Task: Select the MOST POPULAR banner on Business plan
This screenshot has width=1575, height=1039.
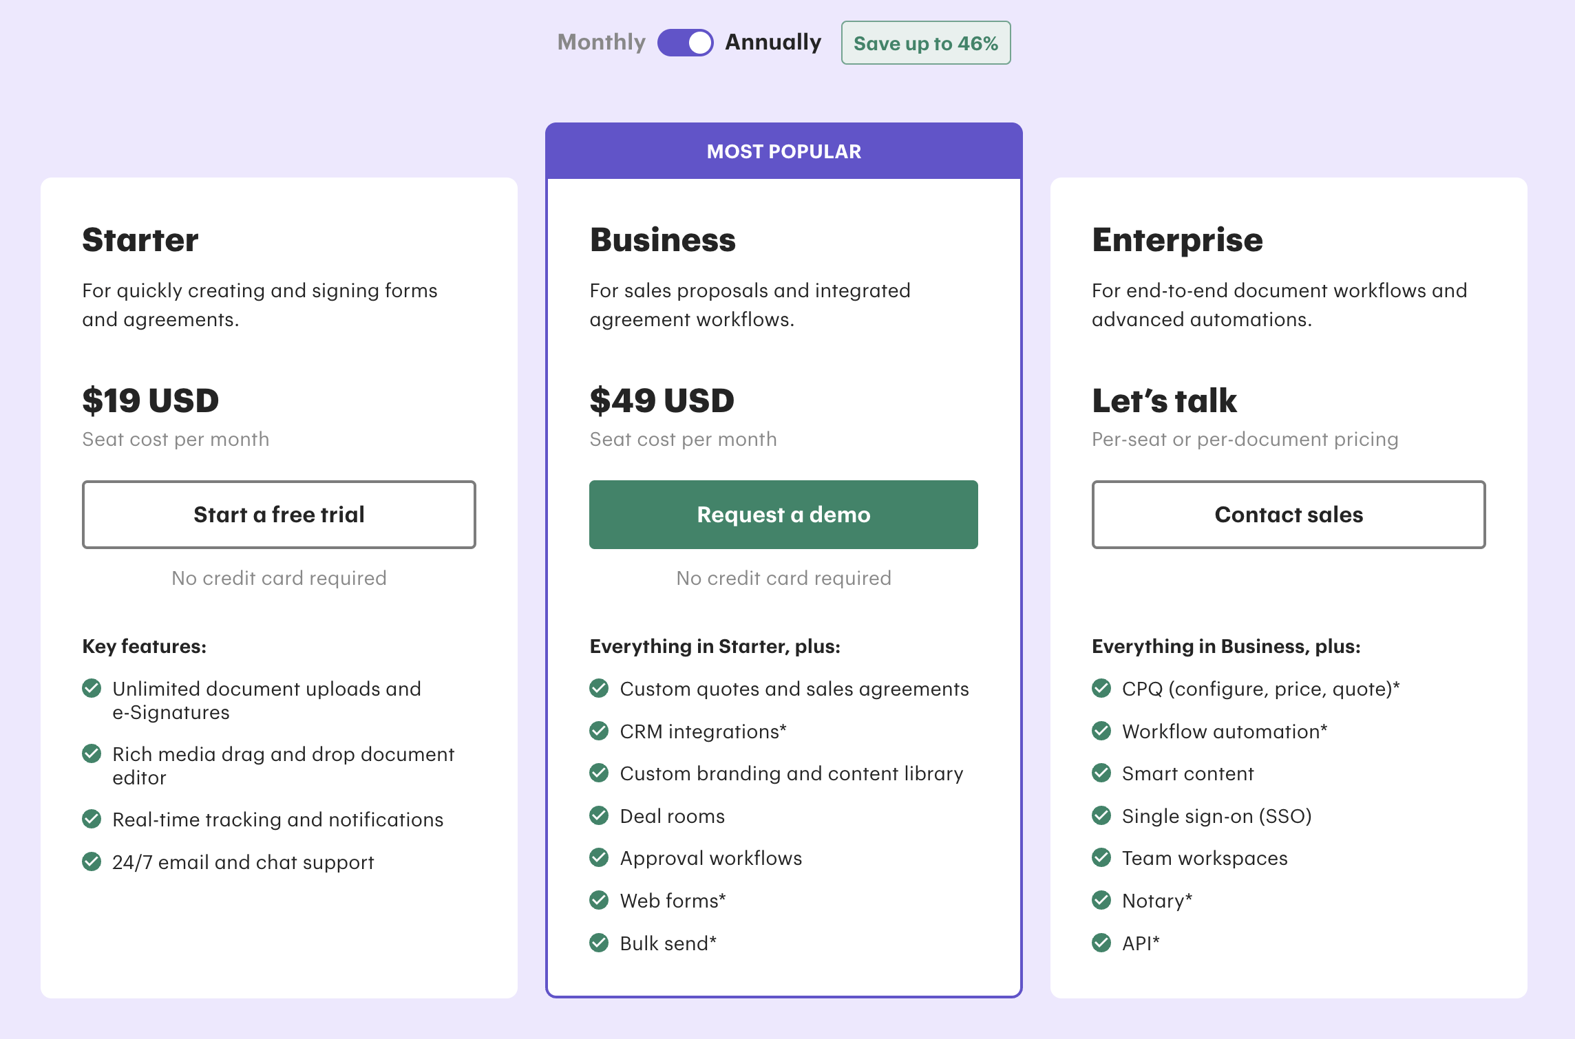Action: pos(783,151)
